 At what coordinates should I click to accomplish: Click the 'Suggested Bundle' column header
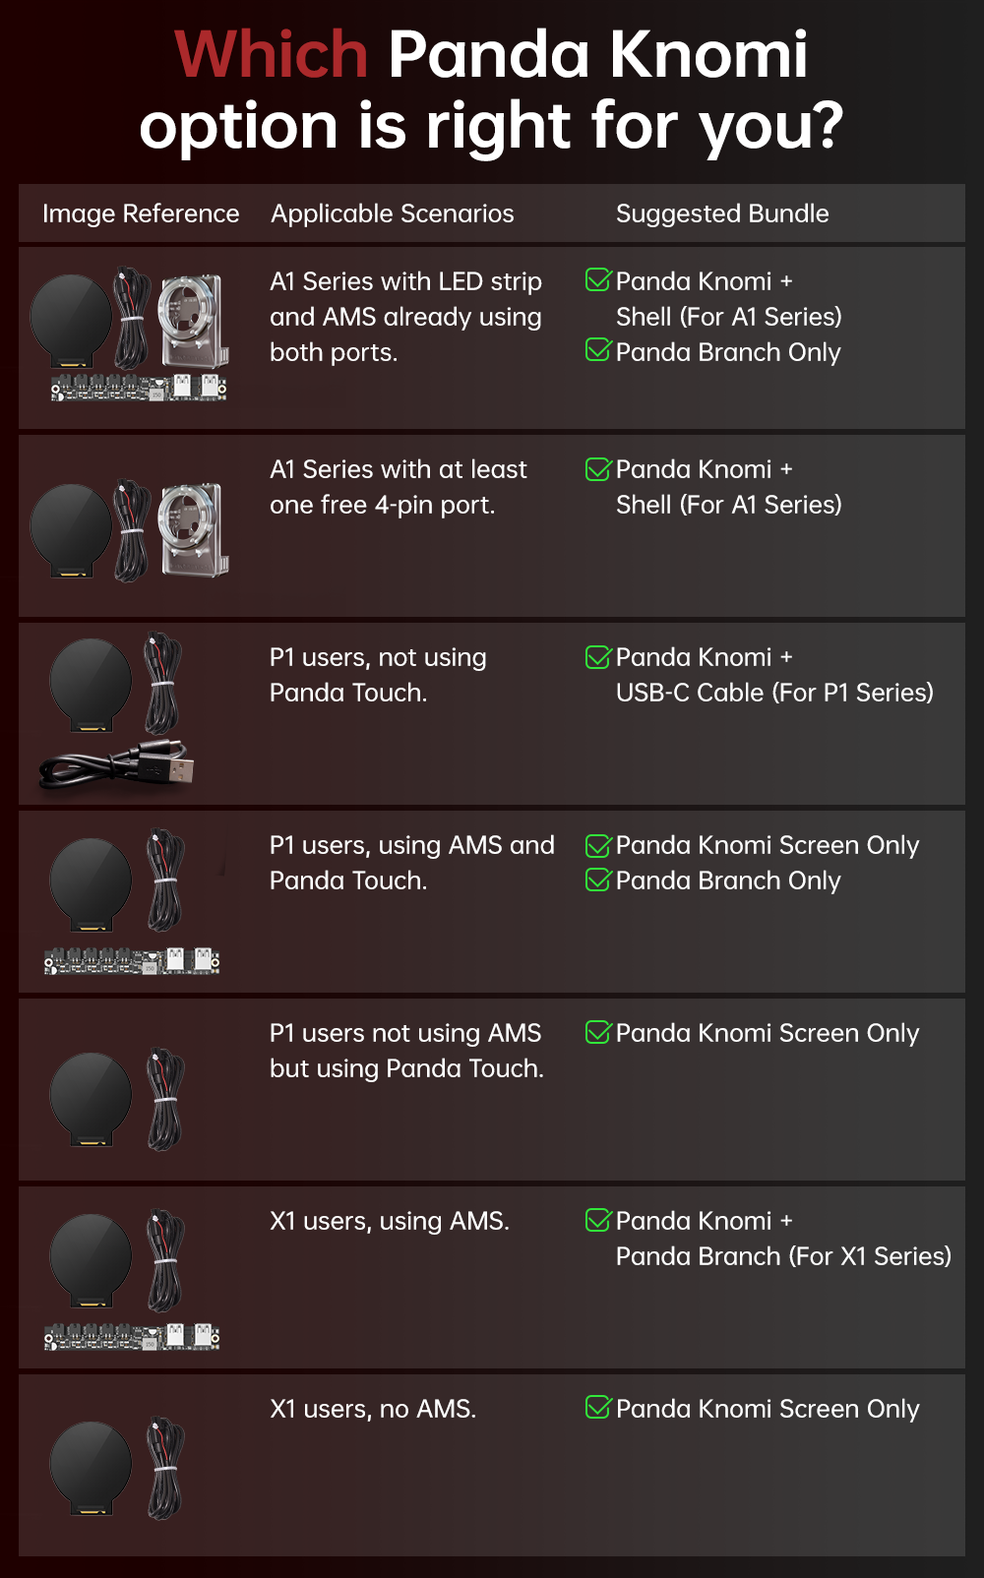722,213
